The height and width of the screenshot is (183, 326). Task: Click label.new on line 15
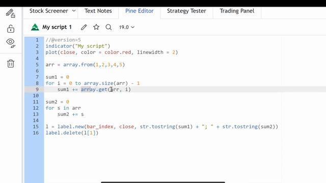[x=71, y=127]
